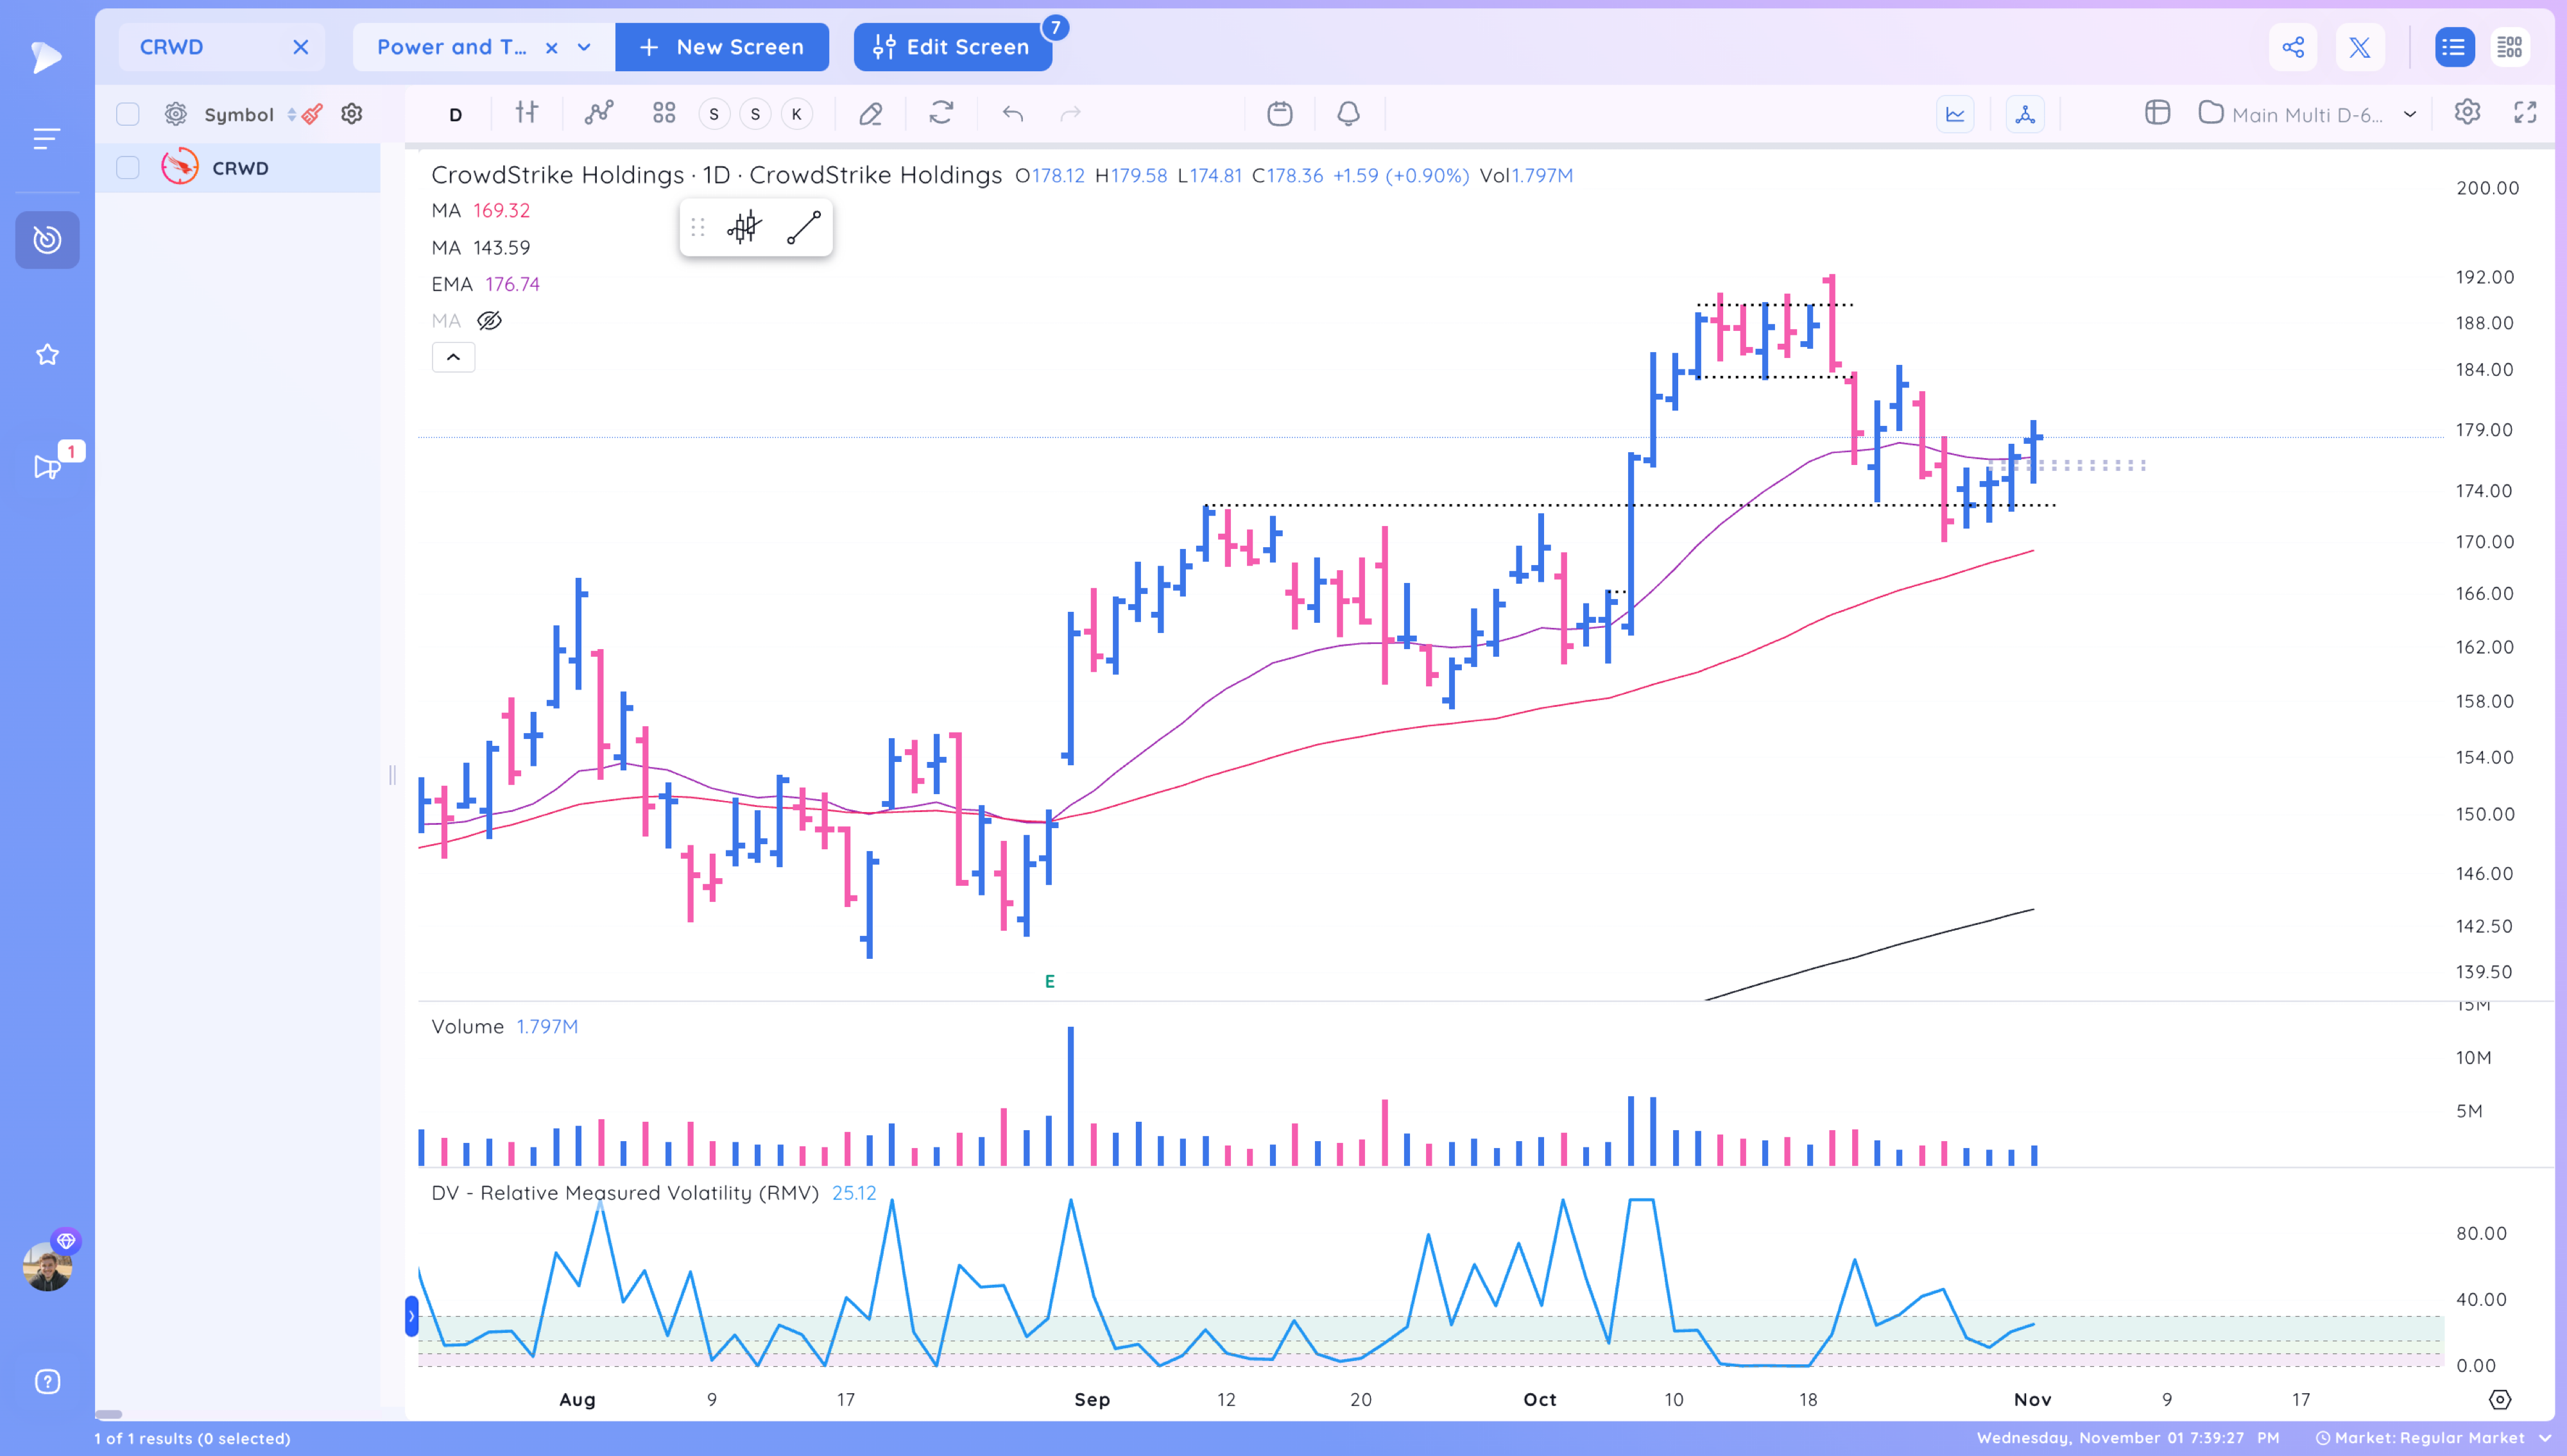2567x1456 pixels.
Task: Open symbol column settings gear
Action: [351, 114]
